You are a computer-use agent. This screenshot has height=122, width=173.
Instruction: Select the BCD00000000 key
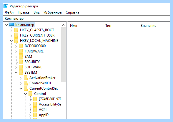(x=35, y=46)
